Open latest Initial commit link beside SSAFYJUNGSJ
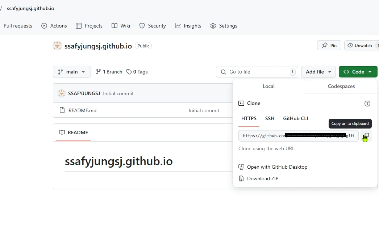379x227 pixels. pos(118,93)
